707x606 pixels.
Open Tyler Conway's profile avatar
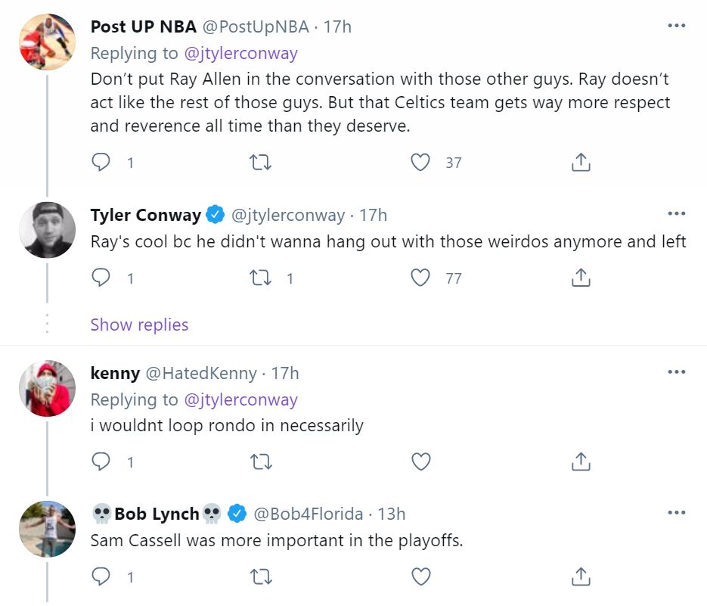[x=47, y=230]
